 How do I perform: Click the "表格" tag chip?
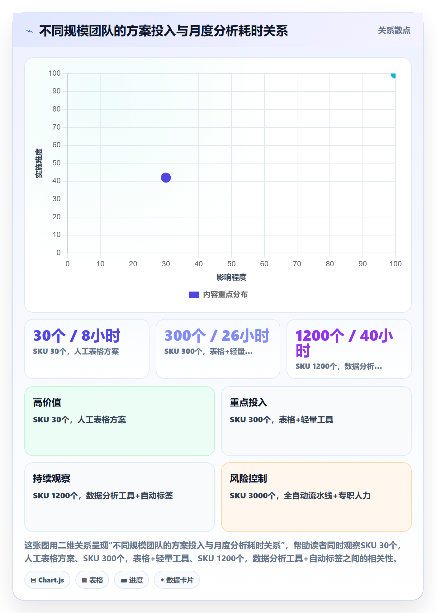coord(92,580)
